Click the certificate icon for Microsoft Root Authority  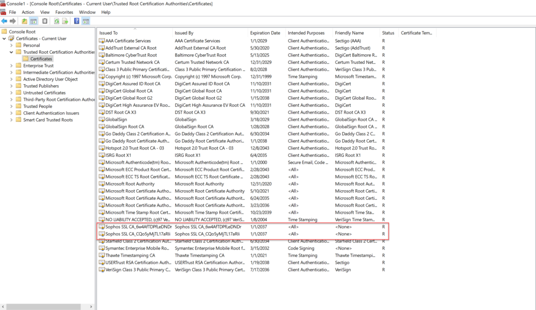[102, 184]
